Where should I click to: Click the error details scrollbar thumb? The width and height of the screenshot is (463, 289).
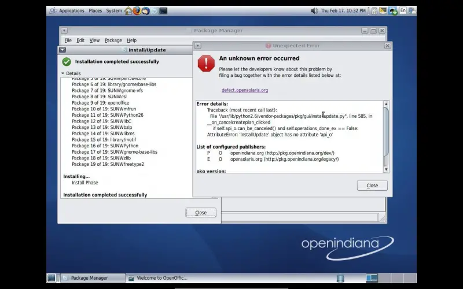(x=386, y=131)
